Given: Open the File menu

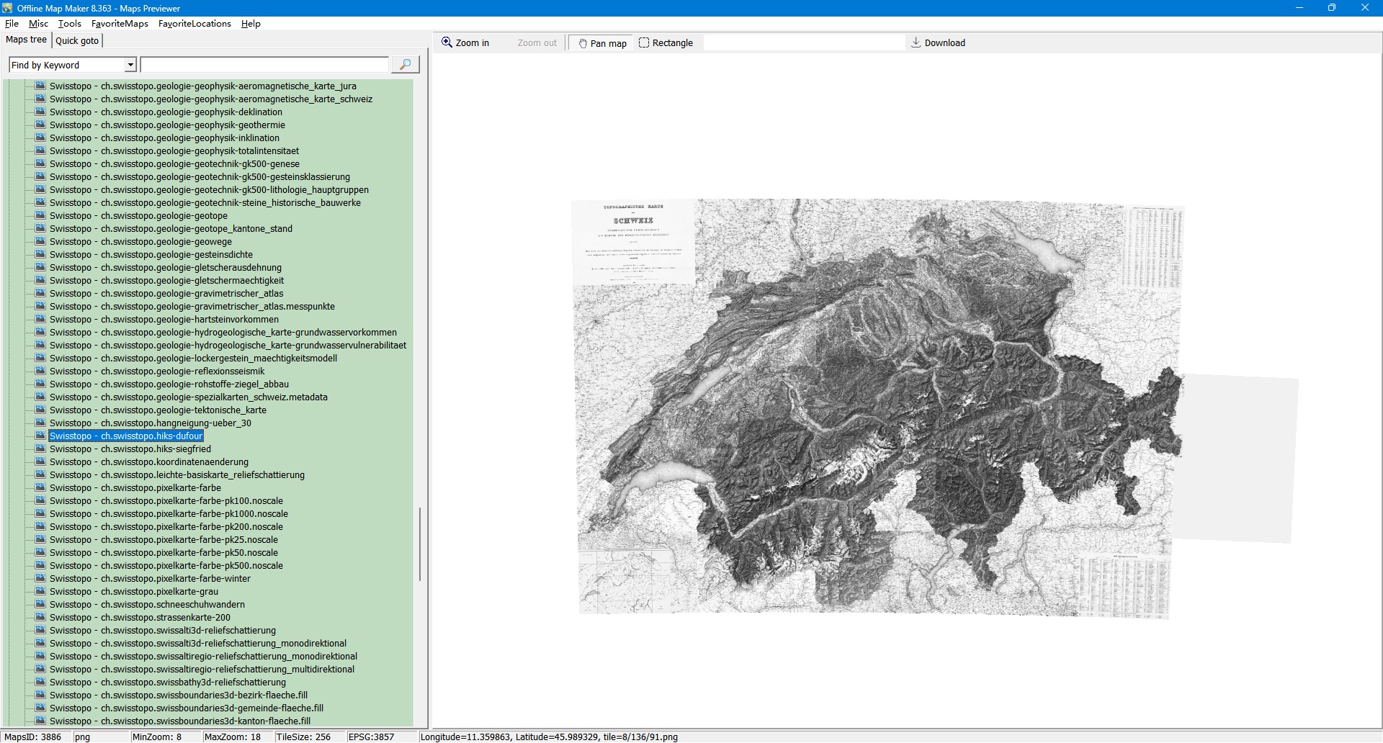Looking at the screenshot, I should coord(12,24).
